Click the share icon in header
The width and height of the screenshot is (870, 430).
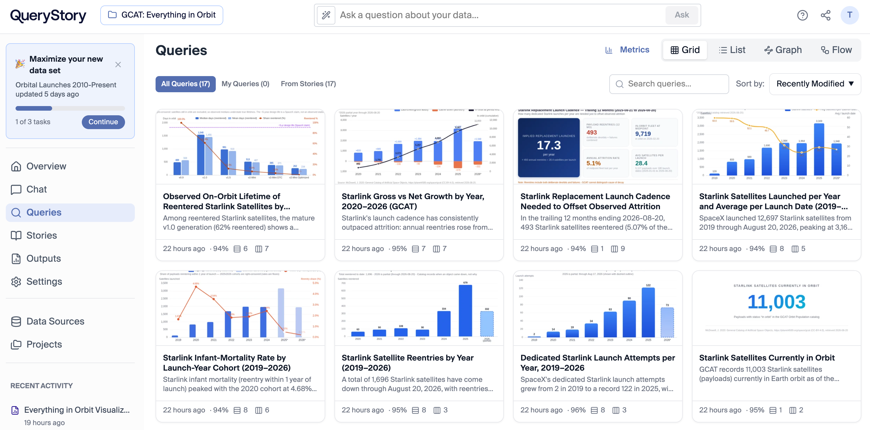(825, 15)
